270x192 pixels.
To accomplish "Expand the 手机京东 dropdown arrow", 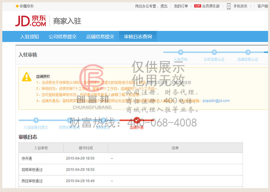I will (x=251, y=6).
